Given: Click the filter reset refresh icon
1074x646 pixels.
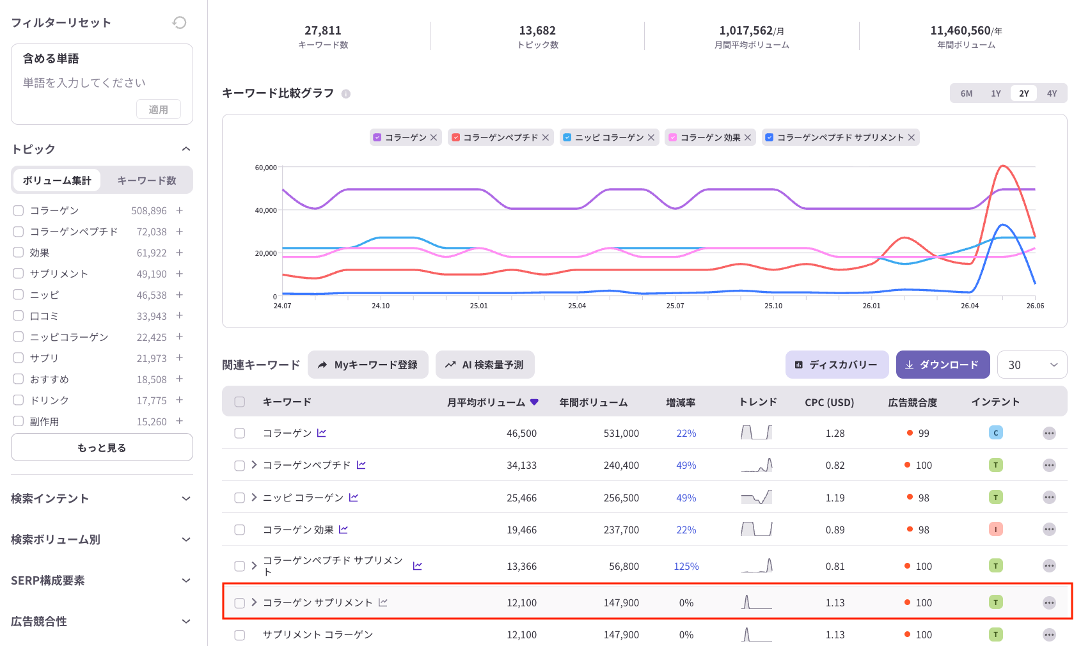Looking at the screenshot, I should (179, 22).
